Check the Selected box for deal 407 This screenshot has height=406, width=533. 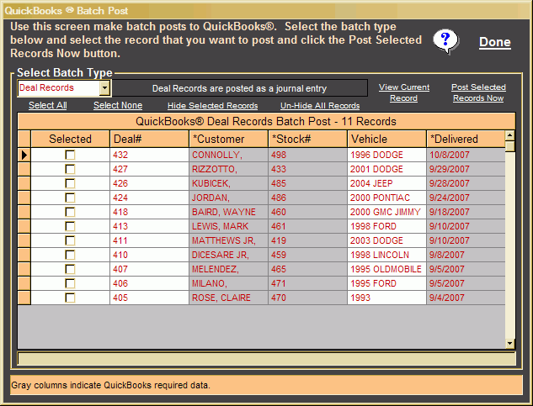tap(70, 269)
